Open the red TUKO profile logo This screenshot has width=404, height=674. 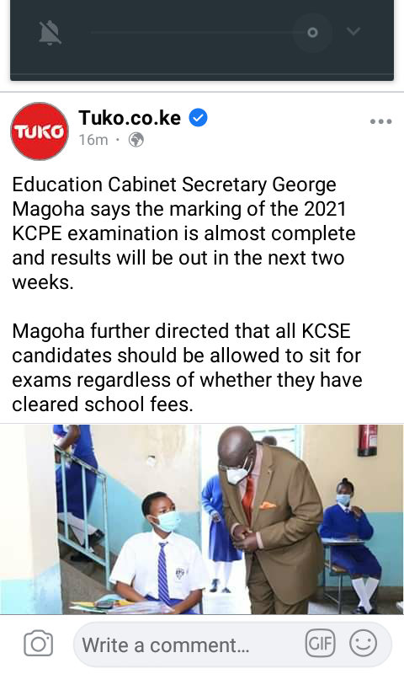[40, 131]
